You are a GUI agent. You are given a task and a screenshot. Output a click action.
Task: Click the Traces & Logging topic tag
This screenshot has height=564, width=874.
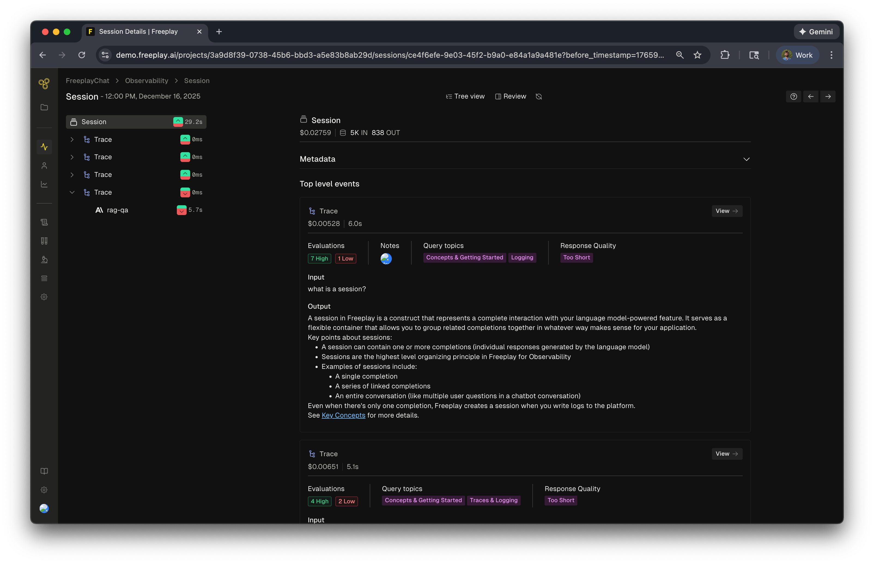tap(493, 500)
